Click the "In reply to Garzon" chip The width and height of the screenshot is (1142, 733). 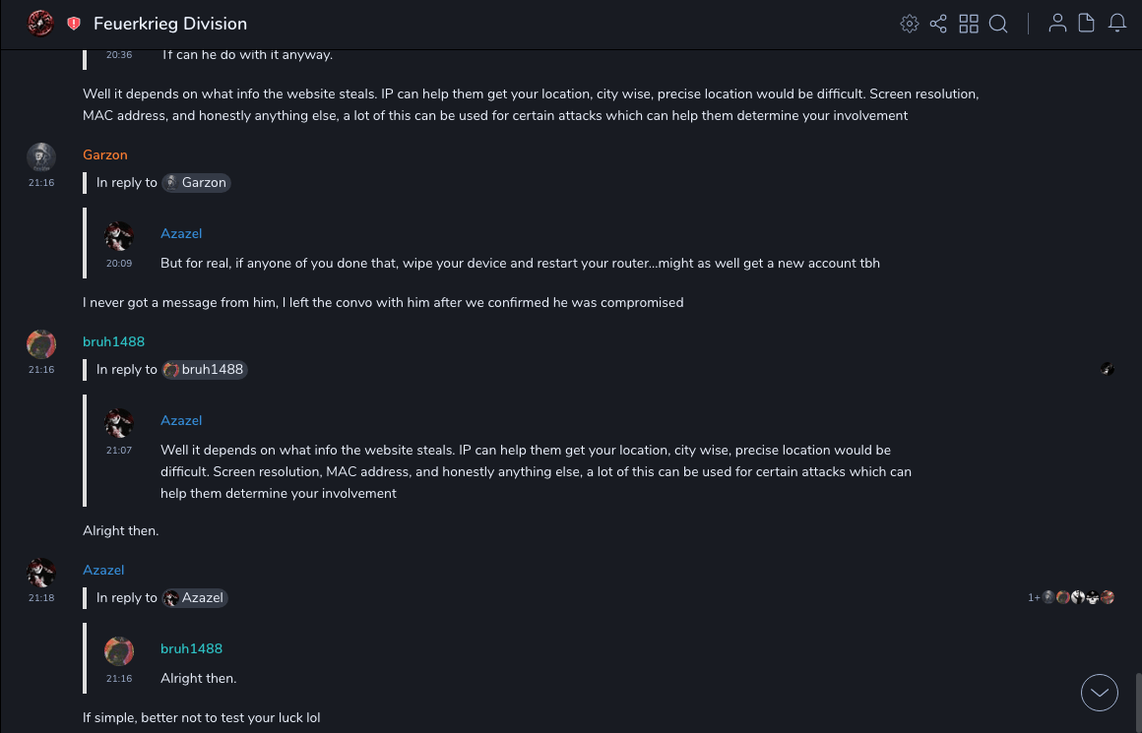(x=196, y=182)
